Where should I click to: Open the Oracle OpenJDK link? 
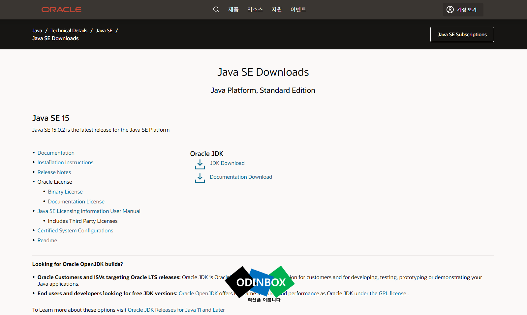(198, 293)
